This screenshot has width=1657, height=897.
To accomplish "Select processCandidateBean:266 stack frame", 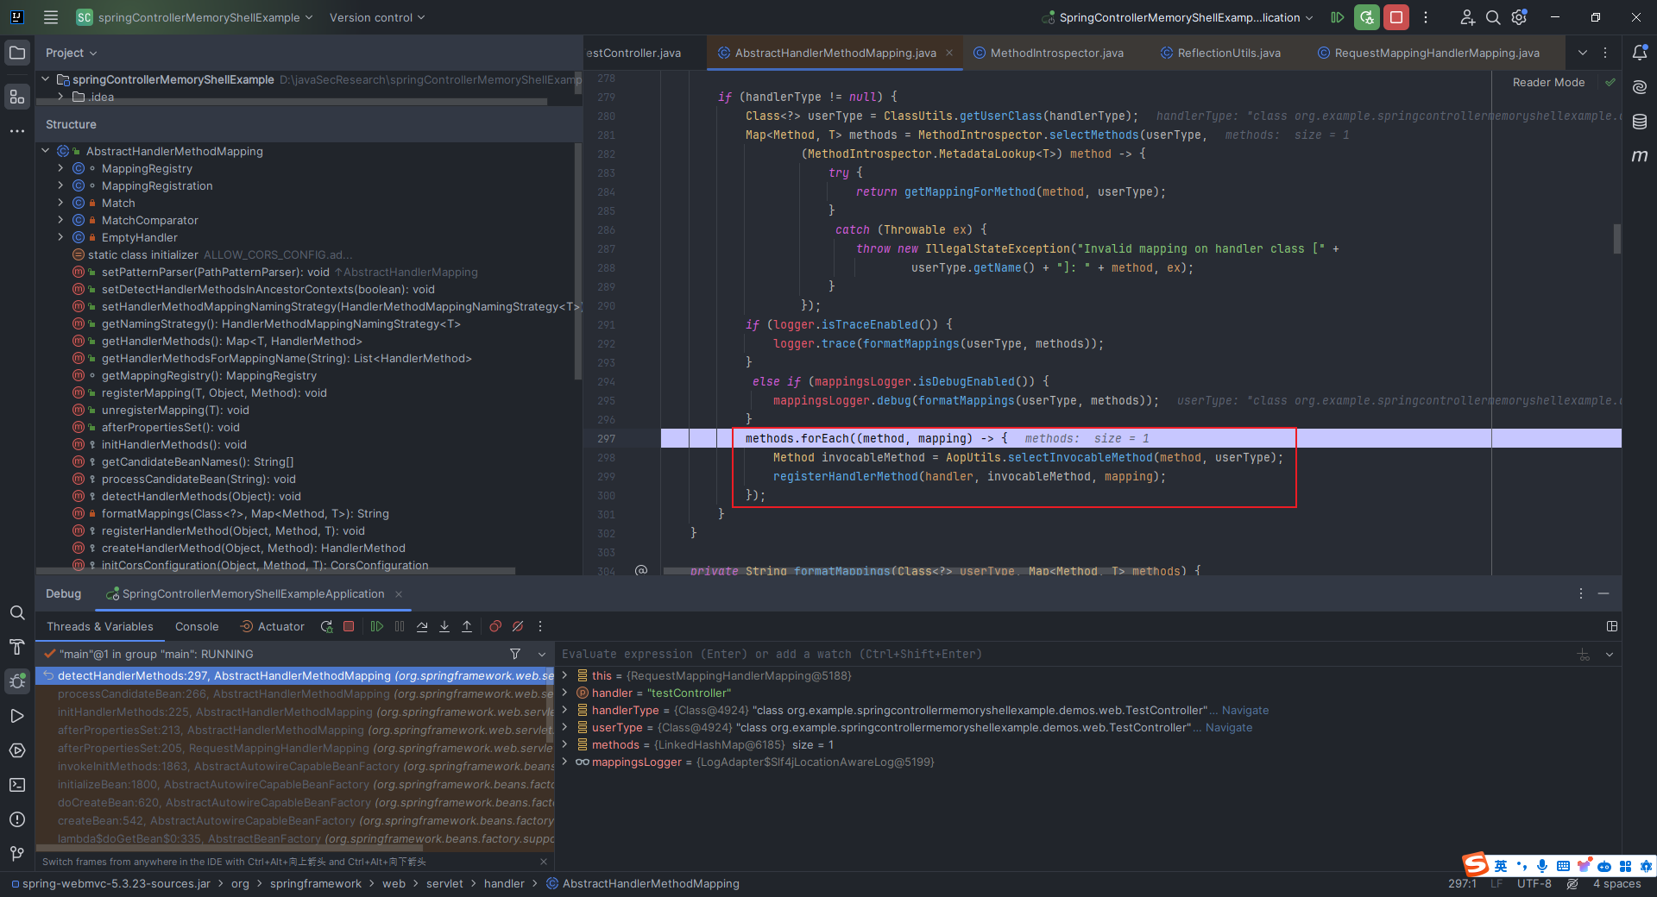I will pos(294,694).
